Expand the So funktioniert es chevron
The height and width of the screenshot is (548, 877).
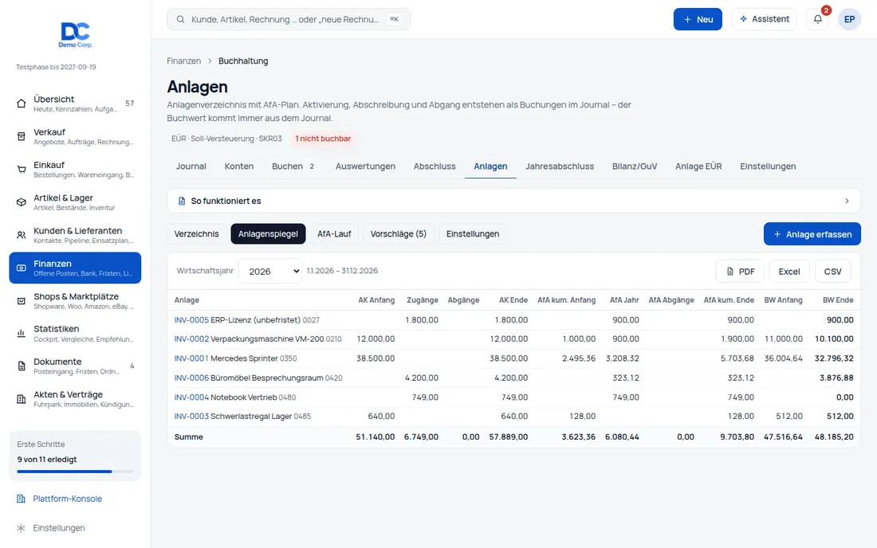847,201
